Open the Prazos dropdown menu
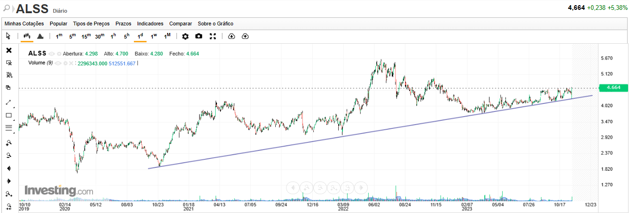629x213 pixels. (x=123, y=24)
